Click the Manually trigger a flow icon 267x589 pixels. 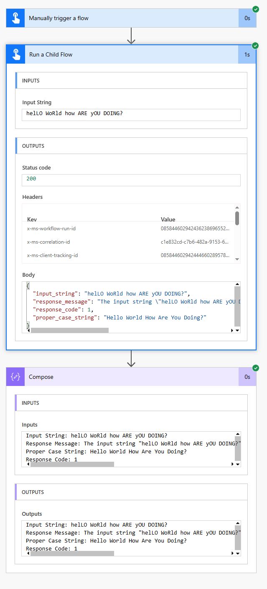coord(15,18)
